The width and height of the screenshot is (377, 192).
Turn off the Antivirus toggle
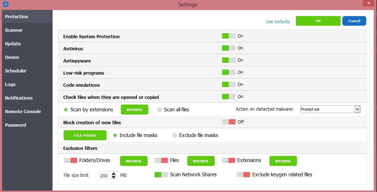click(228, 48)
